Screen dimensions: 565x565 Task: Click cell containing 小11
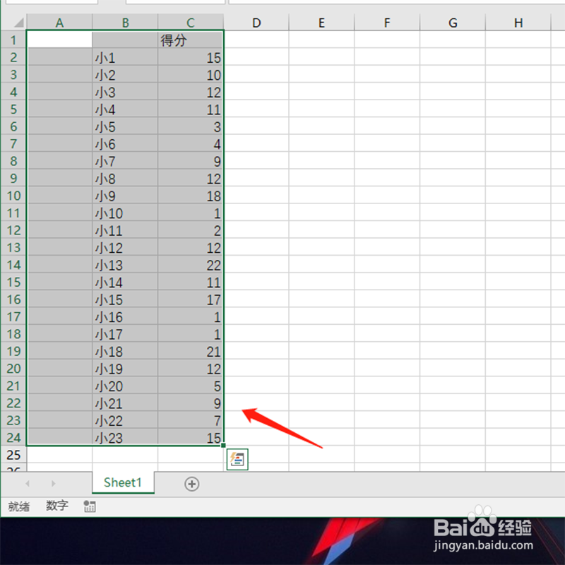[x=125, y=230]
